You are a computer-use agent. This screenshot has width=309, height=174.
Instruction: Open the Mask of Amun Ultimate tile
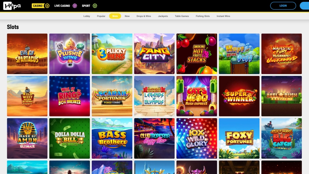pyautogui.click(x=27, y=138)
